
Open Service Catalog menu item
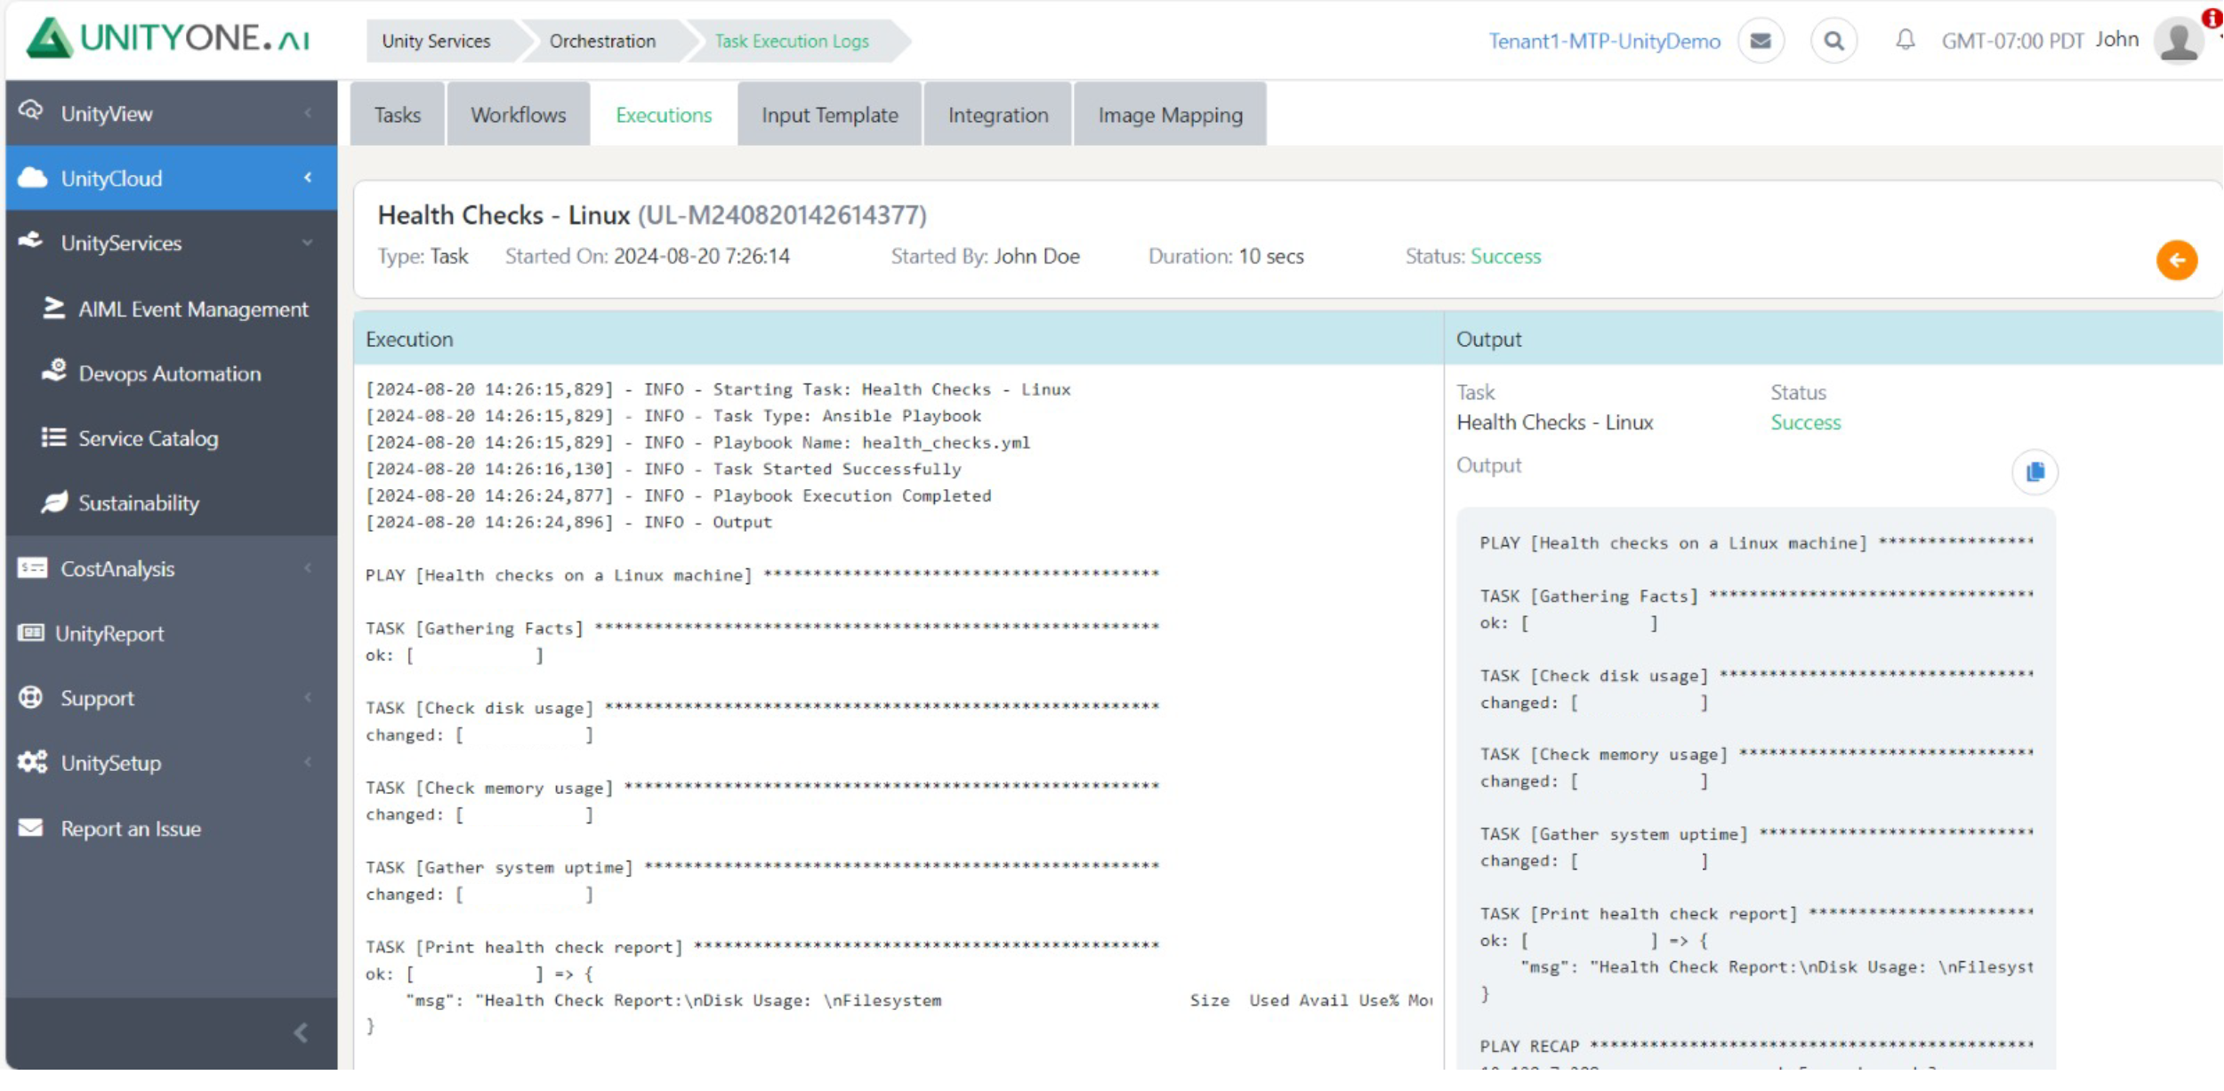pos(172,438)
